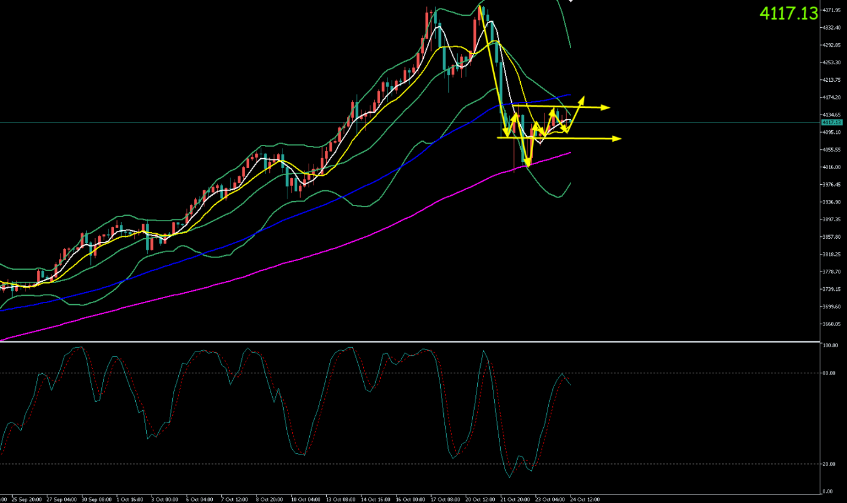Click the 17 Oct 08:00 time label
The image size is (847, 503).
(445, 499)
